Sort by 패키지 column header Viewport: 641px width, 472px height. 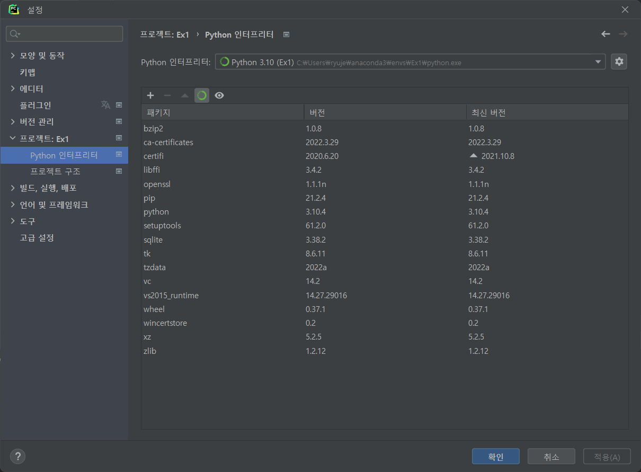[222, 112]
